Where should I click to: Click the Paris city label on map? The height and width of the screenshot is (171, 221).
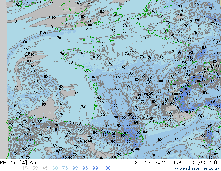coord(132,52)
